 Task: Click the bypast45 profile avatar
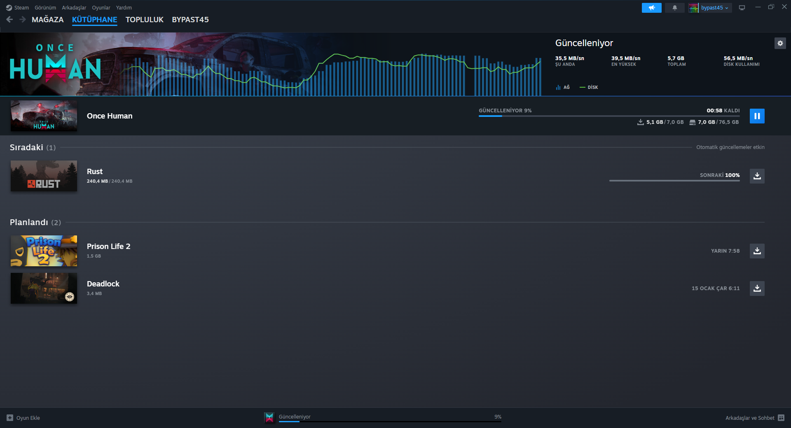(x=694, y=8)
